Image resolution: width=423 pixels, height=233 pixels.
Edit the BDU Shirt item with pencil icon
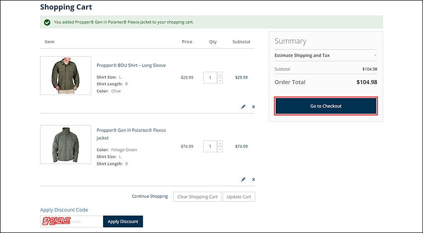(x=243, y=107)
